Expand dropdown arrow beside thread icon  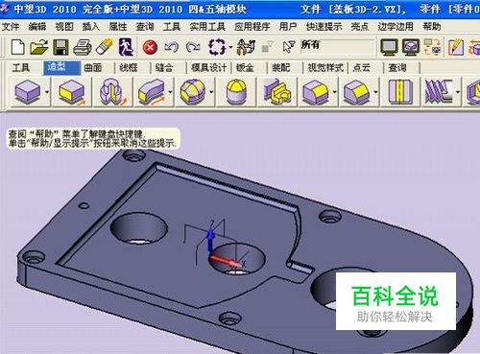458,92
